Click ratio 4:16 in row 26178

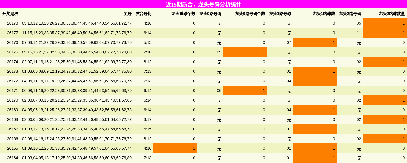click(x=148, y=23)
